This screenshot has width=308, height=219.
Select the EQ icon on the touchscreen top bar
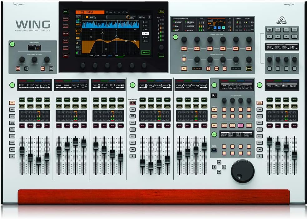(x=127, y=12)
